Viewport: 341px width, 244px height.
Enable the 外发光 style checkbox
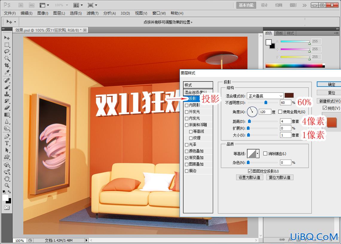coord(186,112)
